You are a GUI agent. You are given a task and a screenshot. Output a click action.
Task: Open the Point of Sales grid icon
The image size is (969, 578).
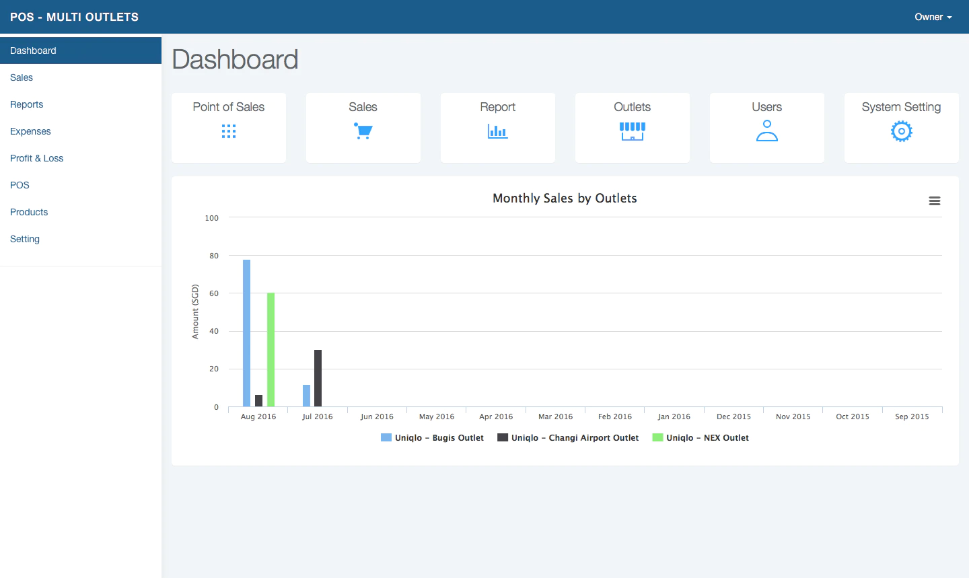tap(229, 131)
